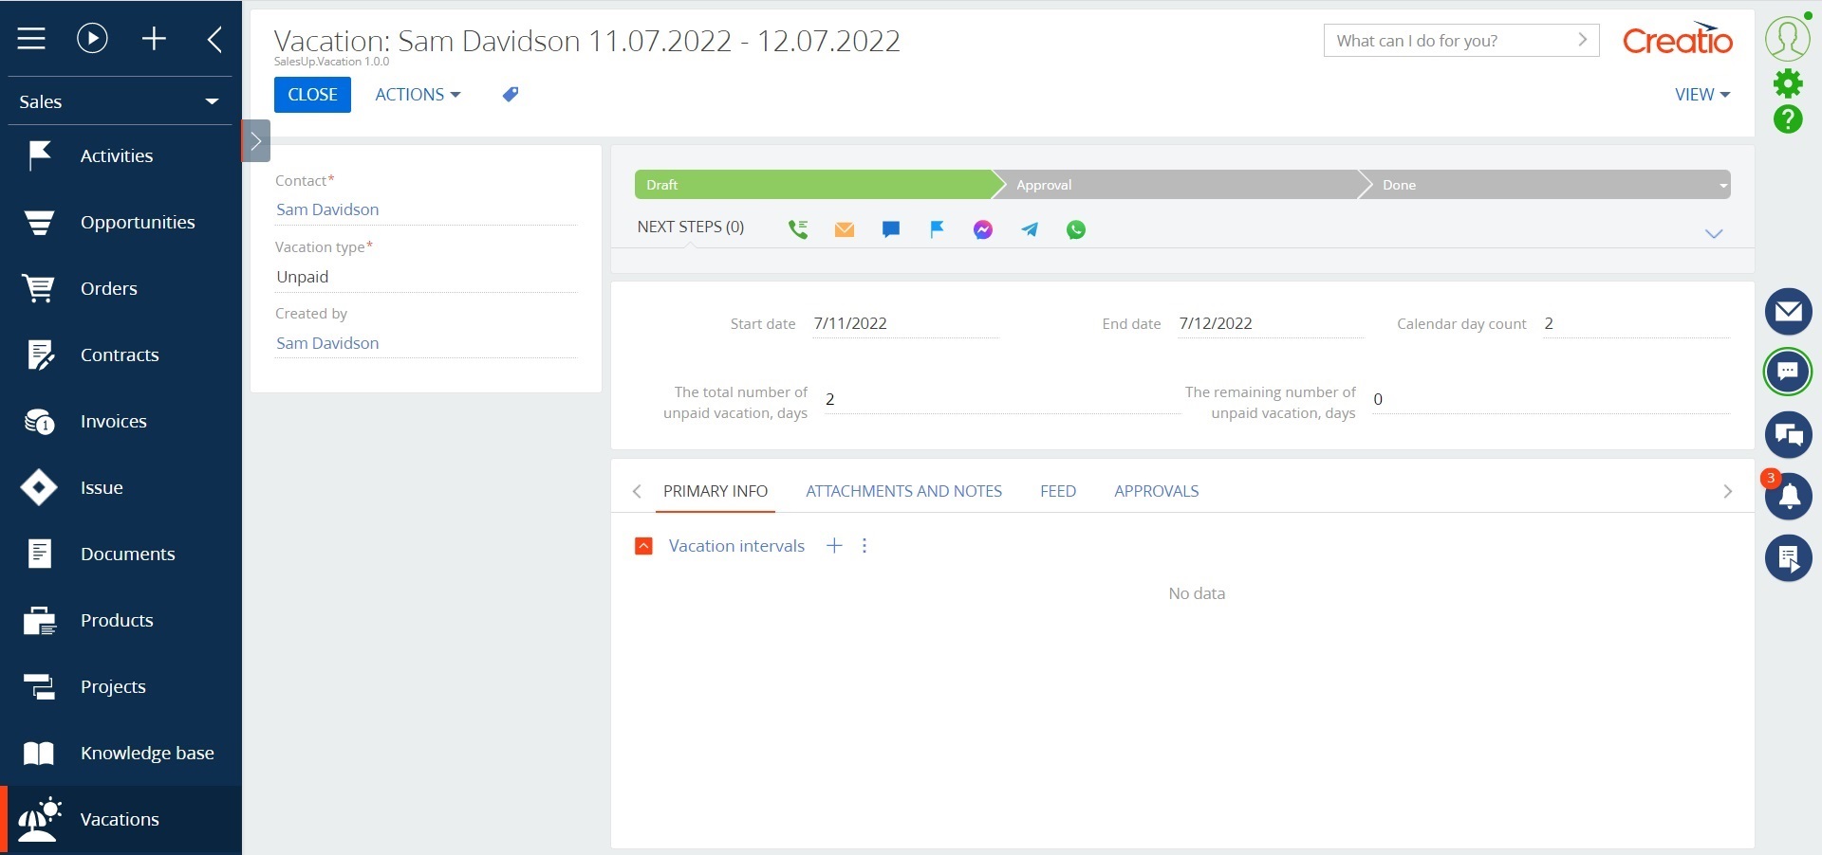Open the ACTIONS dropdown menu
The image size is (1822, 855).
point(418,95)
